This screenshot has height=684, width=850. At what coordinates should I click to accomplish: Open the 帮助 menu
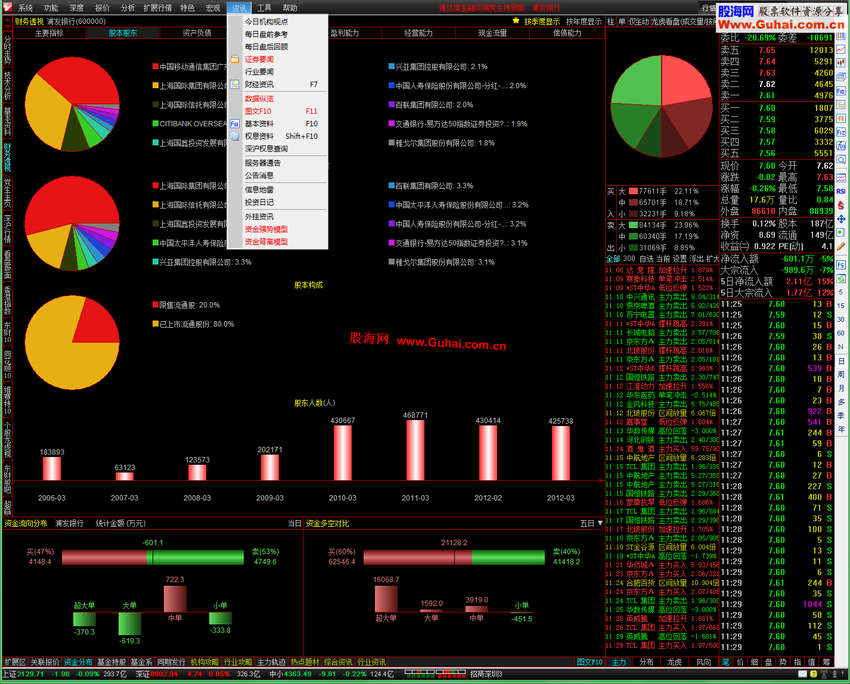[290, 8]
